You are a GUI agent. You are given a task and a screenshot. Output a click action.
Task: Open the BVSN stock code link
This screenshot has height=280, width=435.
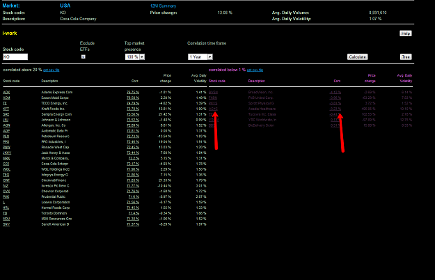click(x=213, y=92)
